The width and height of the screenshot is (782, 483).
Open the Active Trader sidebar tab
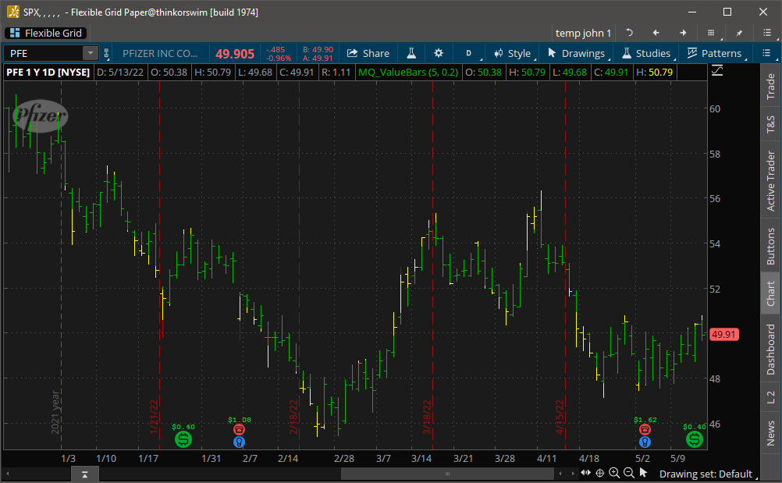[x=770, y=181]
